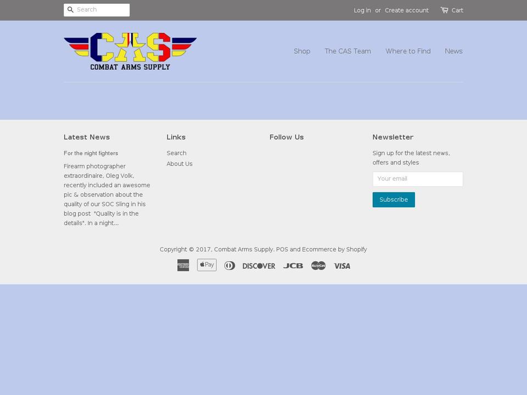Click the Create account link
The height and width of the screenshot is (395, 527).
[407, 10]
